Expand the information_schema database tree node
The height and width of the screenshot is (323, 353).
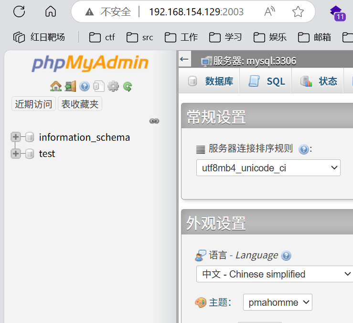point(16,137)
